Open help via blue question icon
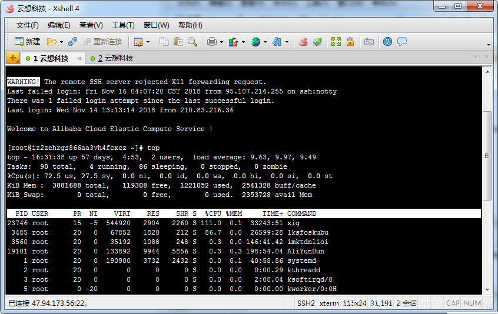 click(x=387, y=42)
